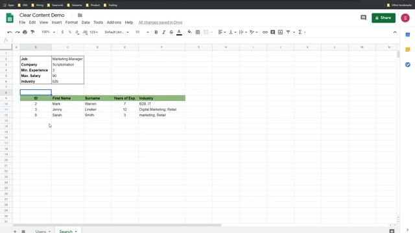Click the All changes saved in Drive link
415x233 pixels.
click(x=160, y=23)
